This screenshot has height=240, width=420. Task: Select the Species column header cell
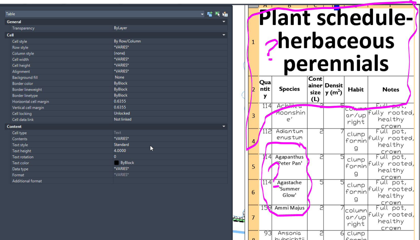coord(289,89)
